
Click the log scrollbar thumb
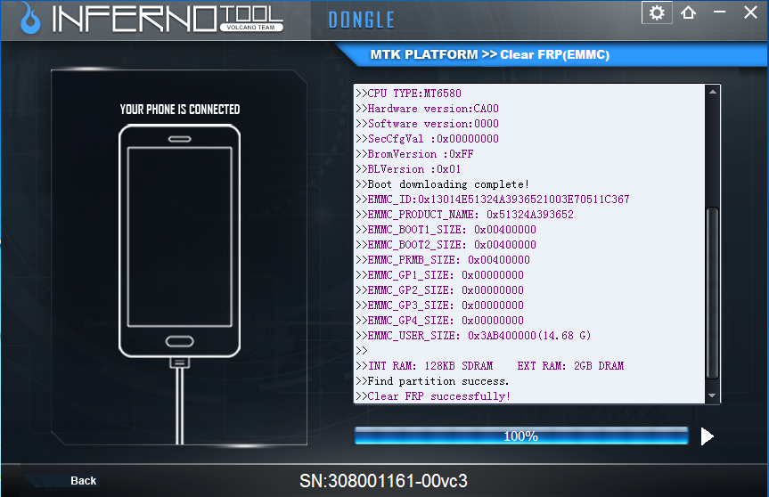712,293
